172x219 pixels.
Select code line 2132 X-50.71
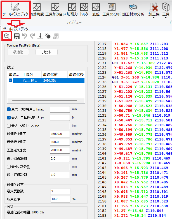coord(142,115)
